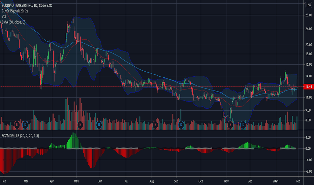This screenshot has width=314, height=185.
Task: Select the dividend D marker in early September
Action: click(x=181, y=125)
